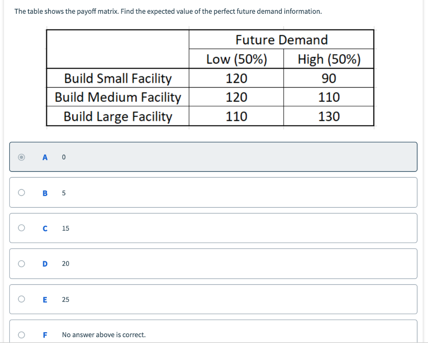Select radio button for answer C
Screen dimensions: 428x343
coord(21,228)
